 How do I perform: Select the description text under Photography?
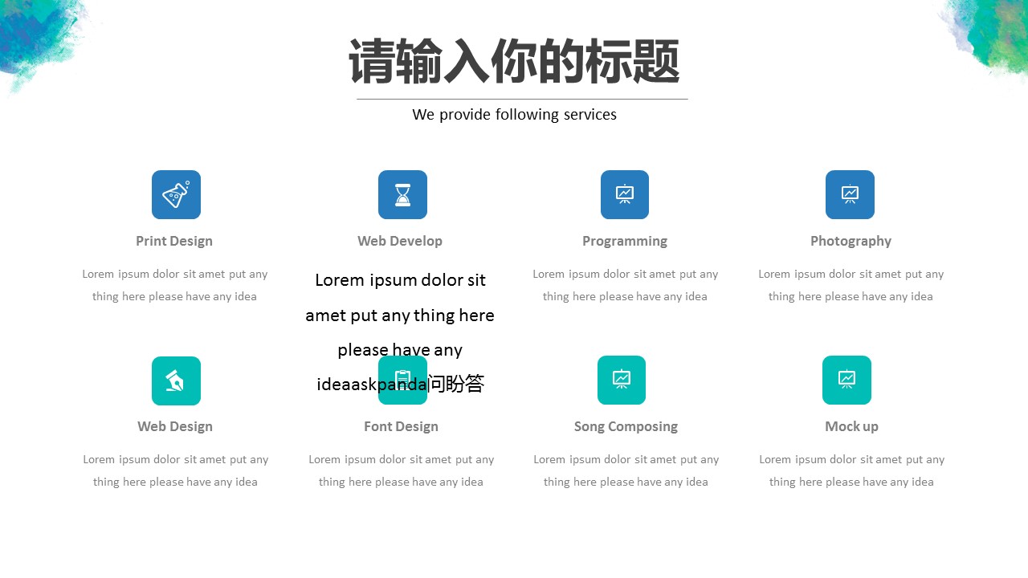click(x=851, y=285)
